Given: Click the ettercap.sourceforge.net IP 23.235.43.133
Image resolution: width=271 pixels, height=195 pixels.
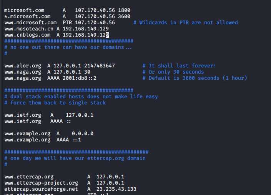Looking at the screenshot, I should (x=116, y=189).
